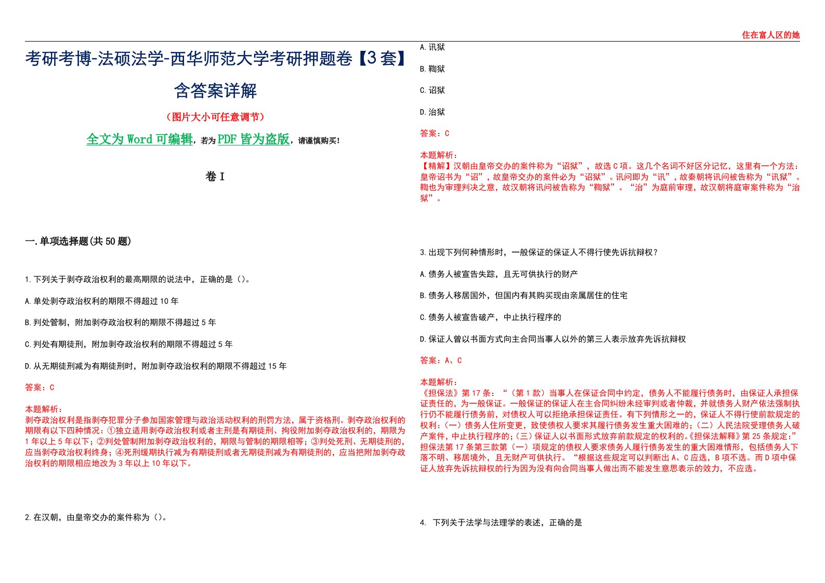Select option B 判处管制，附加剥夺政治权利

(x=121, y=323)
